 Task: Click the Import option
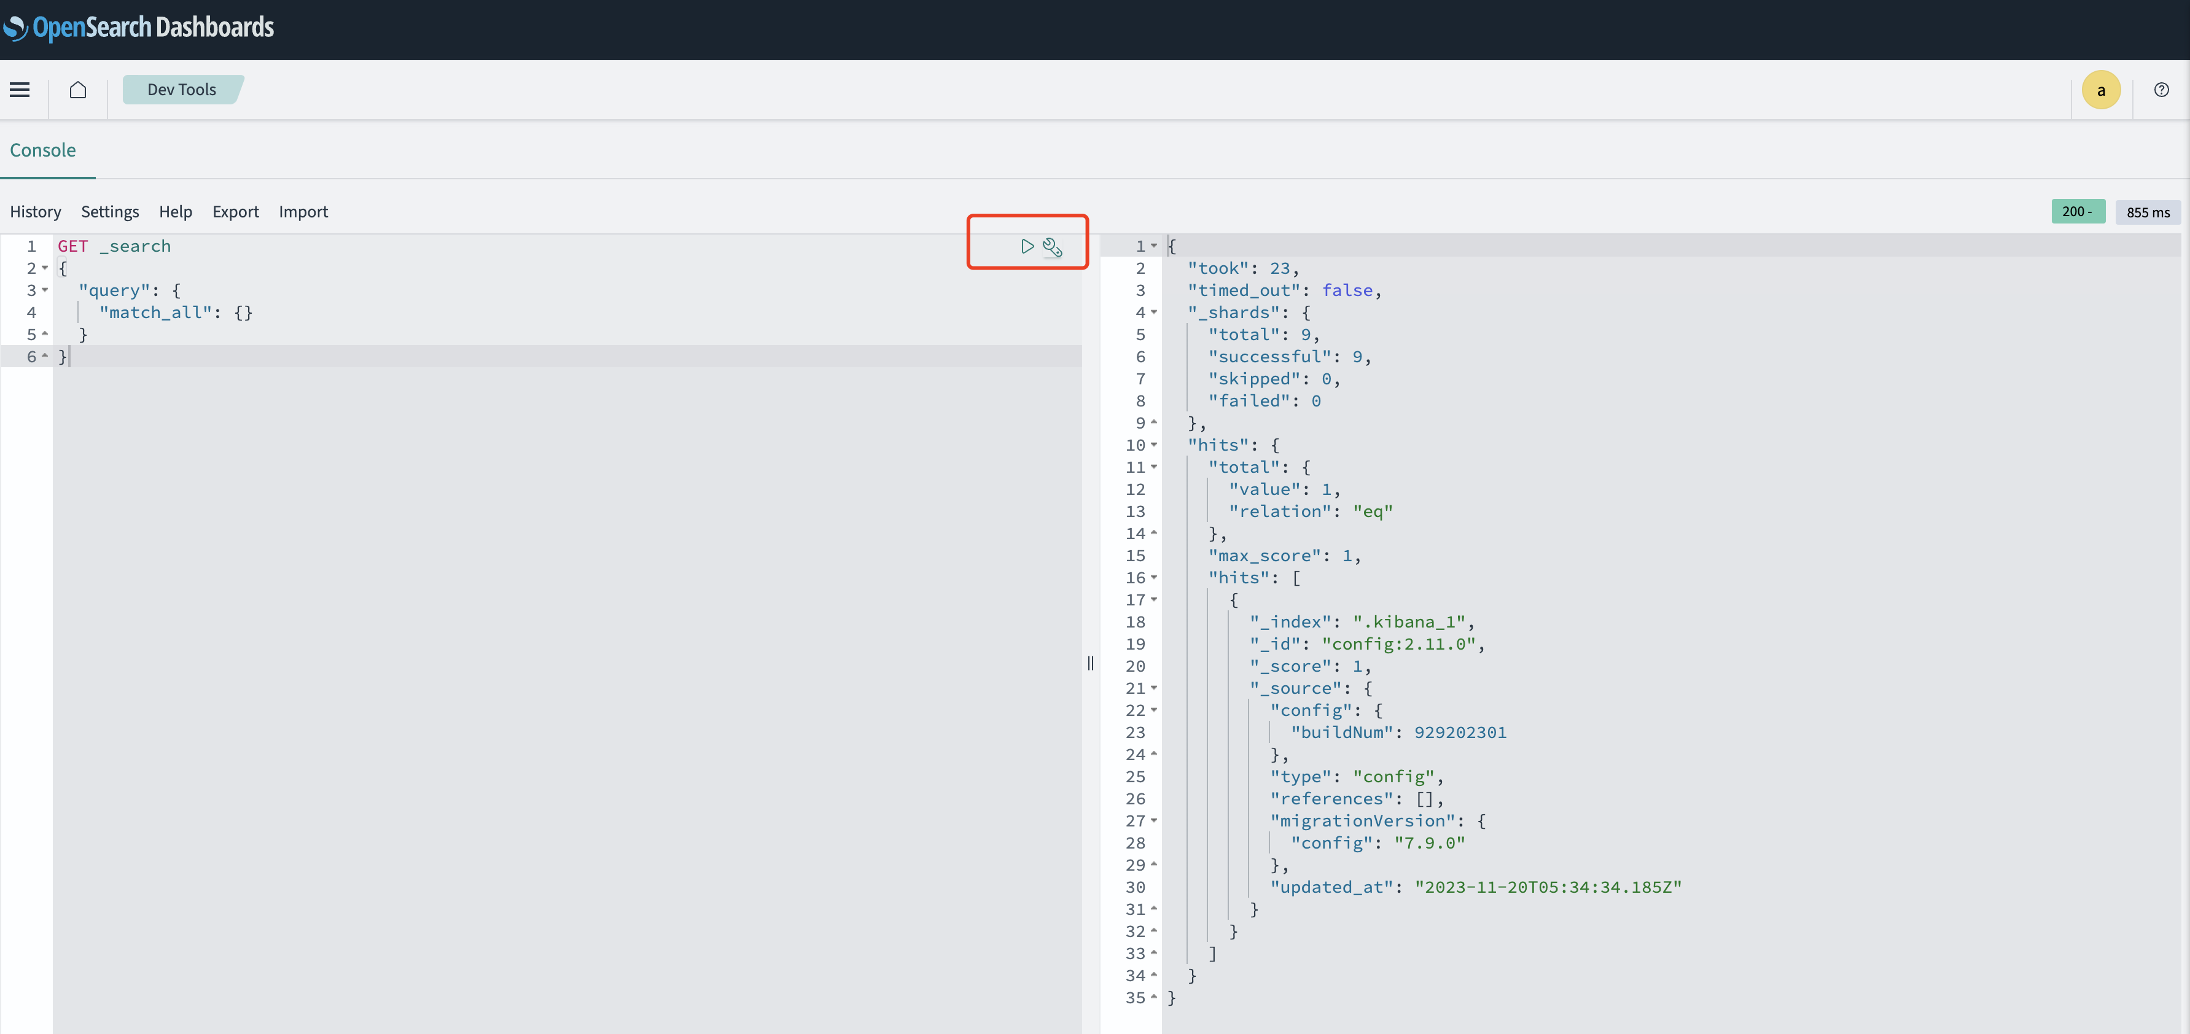coord(303,212)
